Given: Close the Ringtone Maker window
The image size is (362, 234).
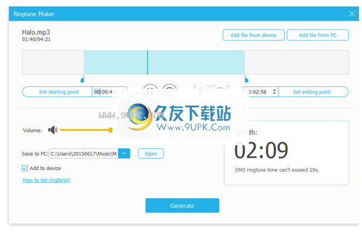Looking at the screenshot, I should pyautogui.click(x=352, y=14).
